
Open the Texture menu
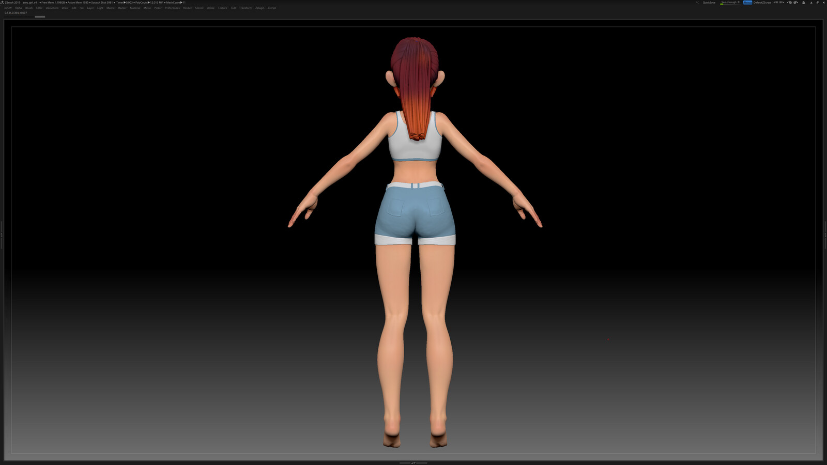[x=222, y=8]
